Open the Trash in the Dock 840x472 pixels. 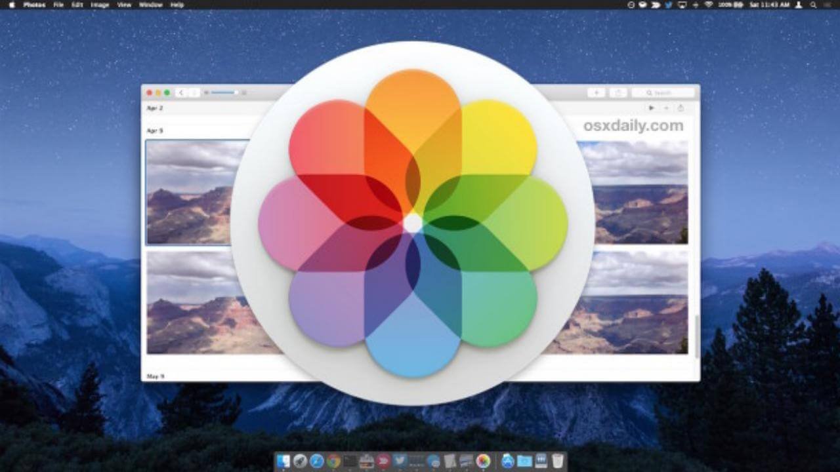557,461
